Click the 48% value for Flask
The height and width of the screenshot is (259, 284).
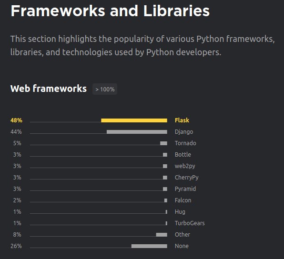[x=16, y=120]
